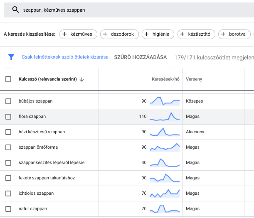Check the szappan öntőforma row
Viewport: 254px width, 218px height.
click(8, 147)
